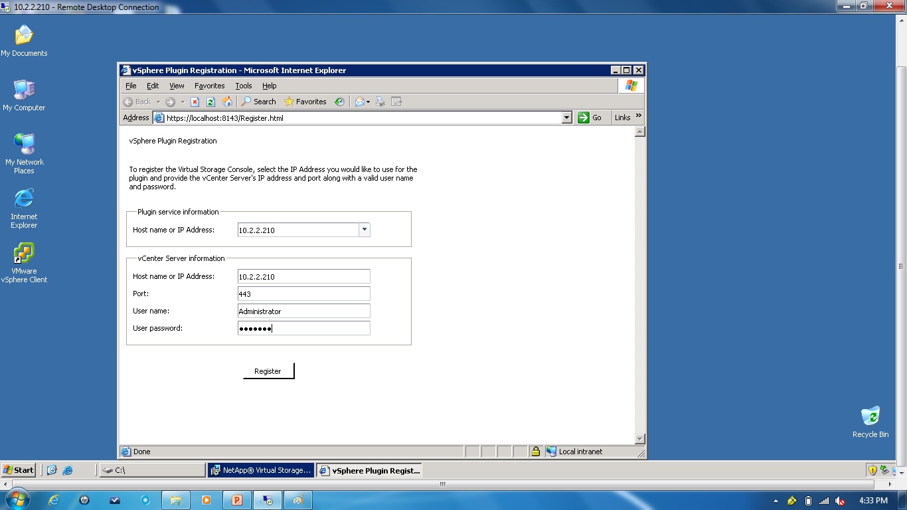Click the Print icon on the toolbar

coord(379,102)
